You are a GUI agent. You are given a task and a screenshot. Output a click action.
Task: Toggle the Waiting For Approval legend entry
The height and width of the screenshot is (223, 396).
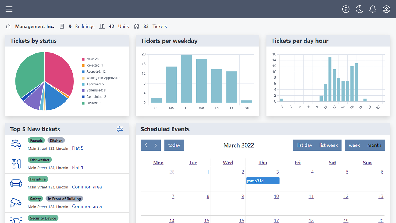click(x=101, y=78)
